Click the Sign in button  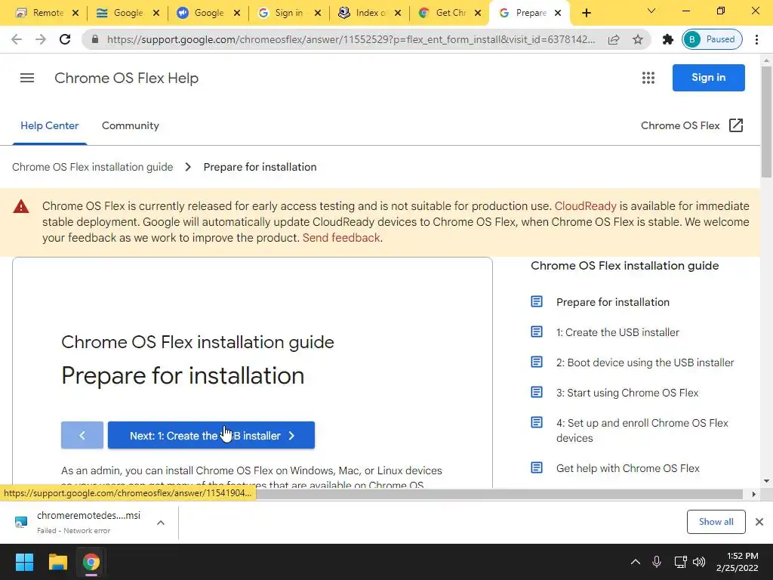click(x=708, y=78)
